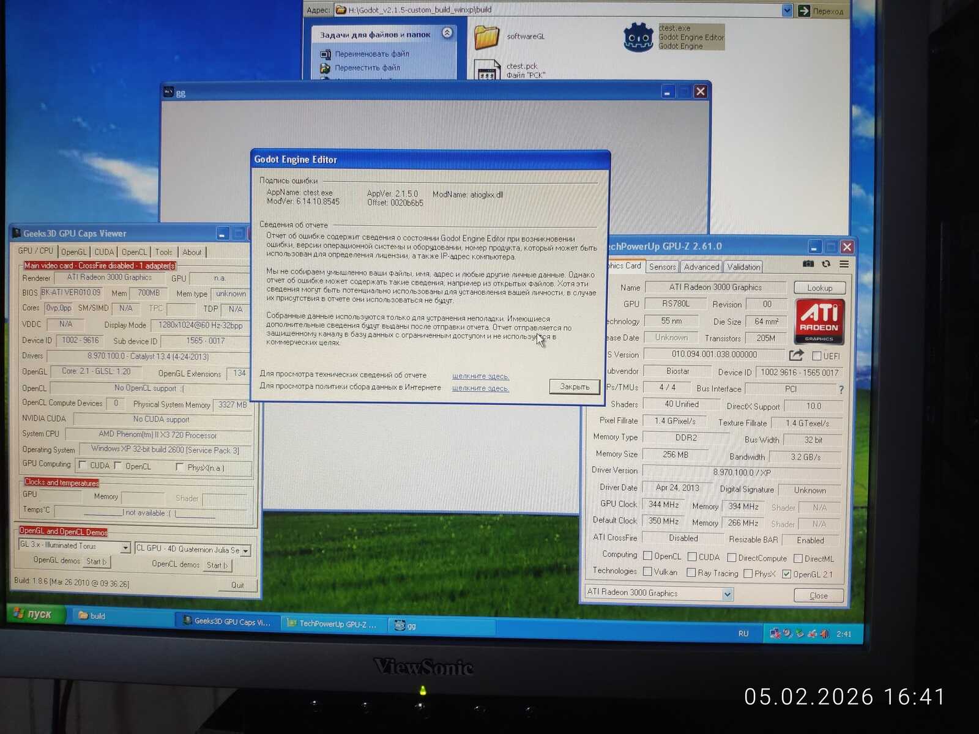Toggle the OpenGL 2.1 checkbox in GPU-Z

click(786, 574)
